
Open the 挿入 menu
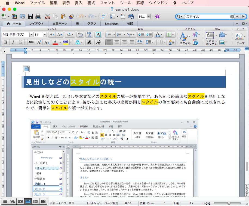78,3
